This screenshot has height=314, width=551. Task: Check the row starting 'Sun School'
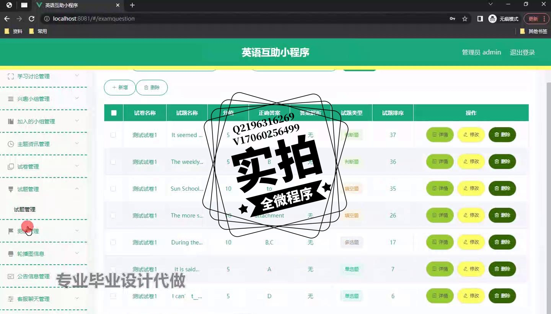(113, 189)
